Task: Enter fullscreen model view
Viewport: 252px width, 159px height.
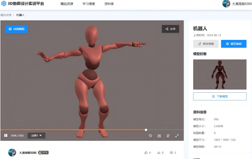Action: click(177, 136)
